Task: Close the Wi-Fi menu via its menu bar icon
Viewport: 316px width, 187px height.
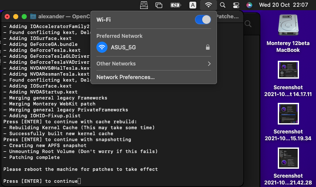Action: 208,5
